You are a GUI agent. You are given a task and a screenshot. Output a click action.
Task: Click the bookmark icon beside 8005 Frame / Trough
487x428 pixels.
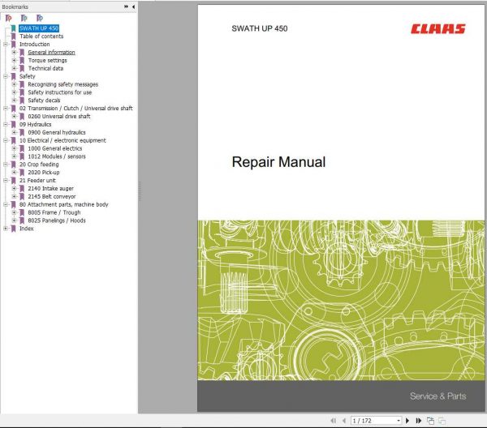coord(22,212)
